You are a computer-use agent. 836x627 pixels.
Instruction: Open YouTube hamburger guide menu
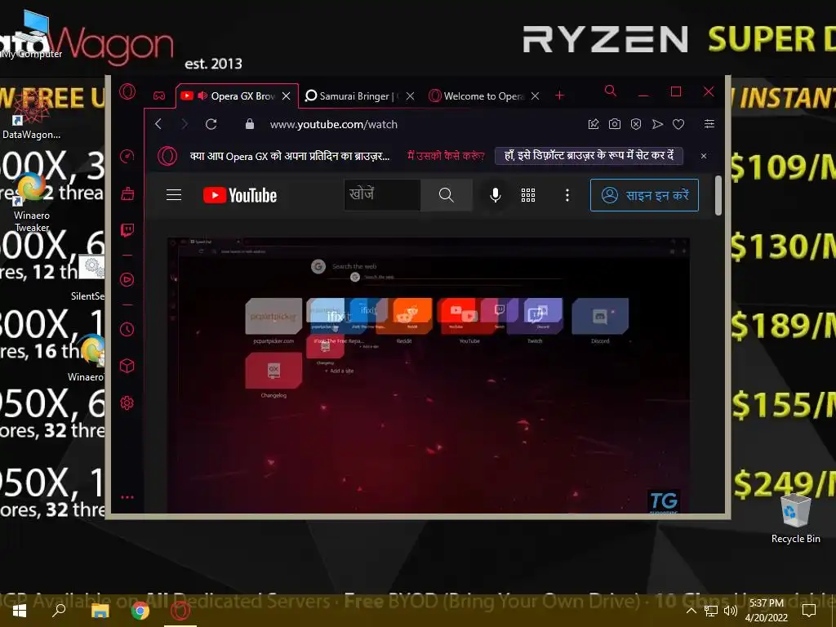174,195
